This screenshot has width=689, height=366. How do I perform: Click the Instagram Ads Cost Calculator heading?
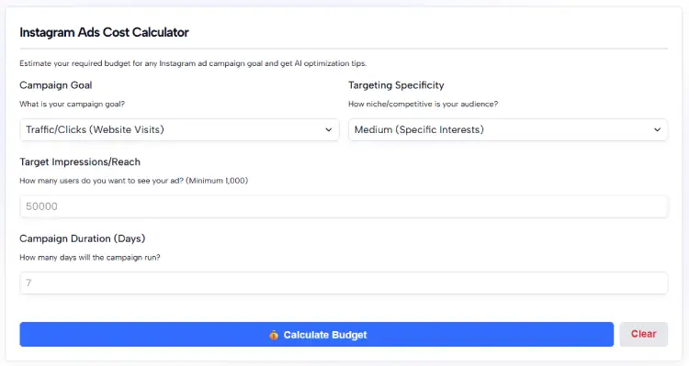tap(104, 32)
